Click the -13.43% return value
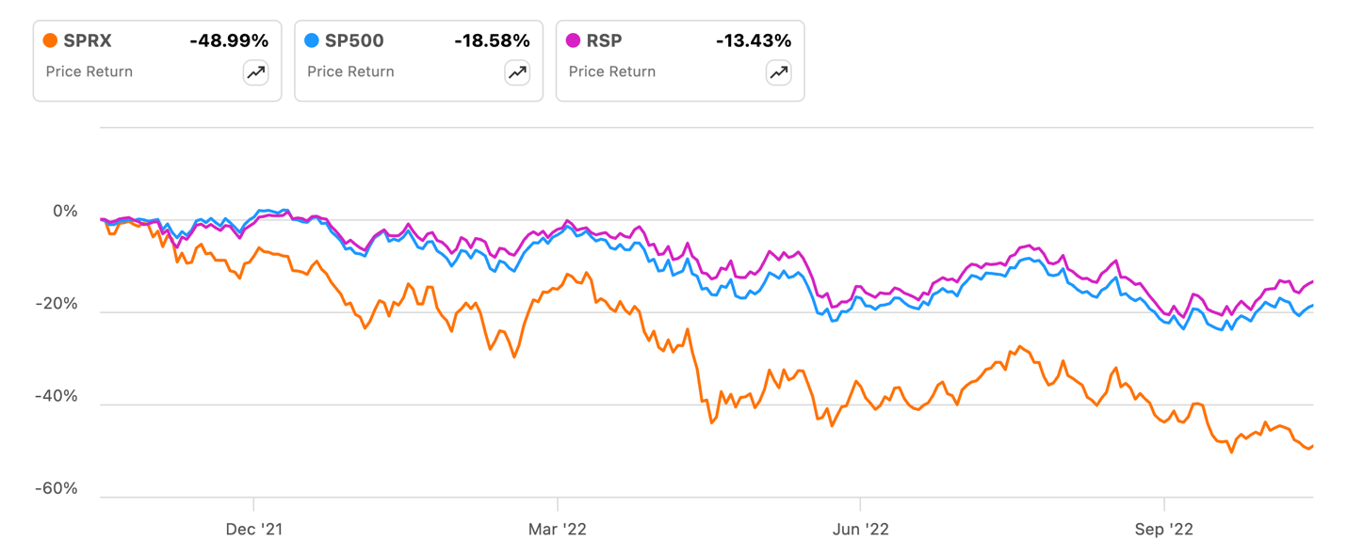1347x556 pixels. coord(754,40)
